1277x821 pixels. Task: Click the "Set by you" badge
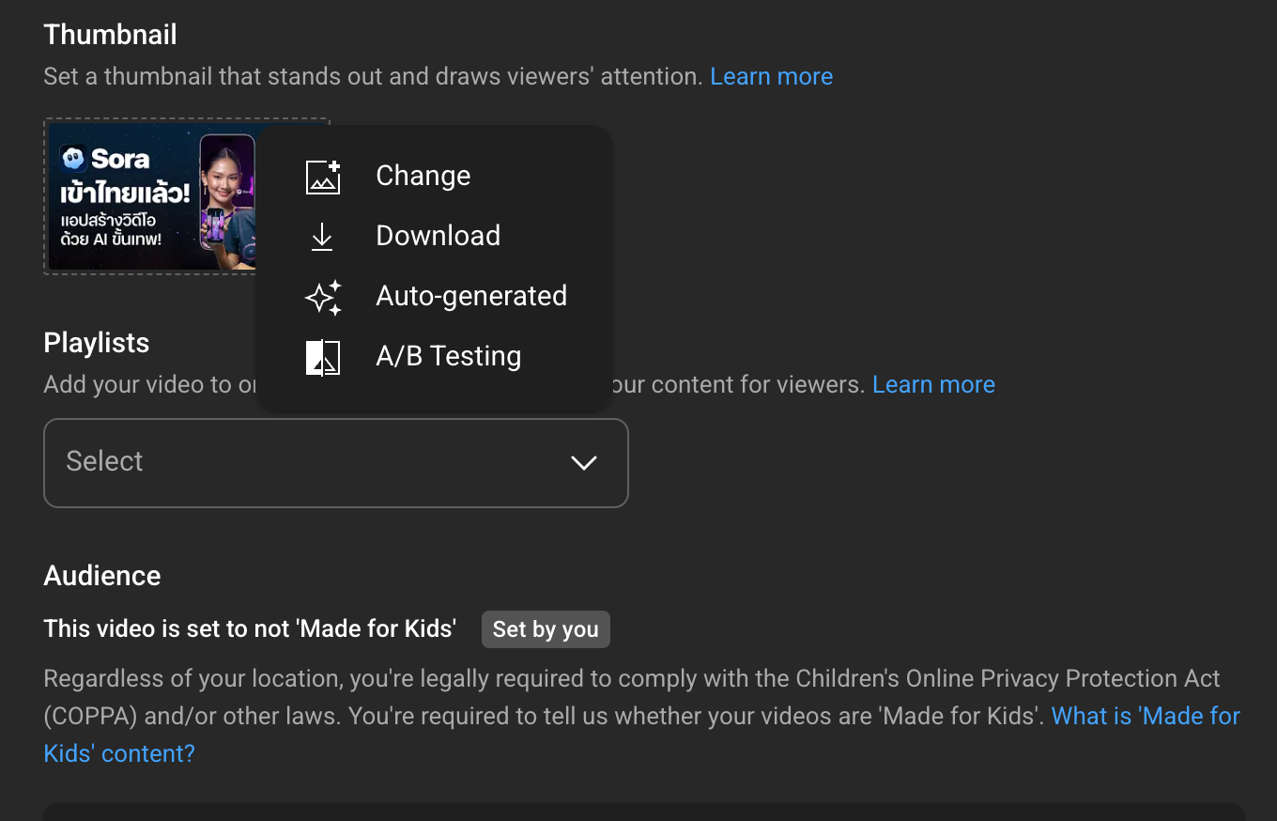click(546, 629)
